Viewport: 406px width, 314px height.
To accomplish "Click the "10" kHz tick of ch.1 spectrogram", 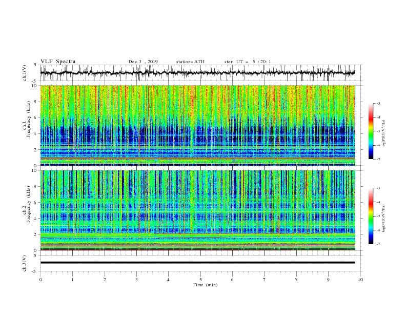I will coord(35,86).
